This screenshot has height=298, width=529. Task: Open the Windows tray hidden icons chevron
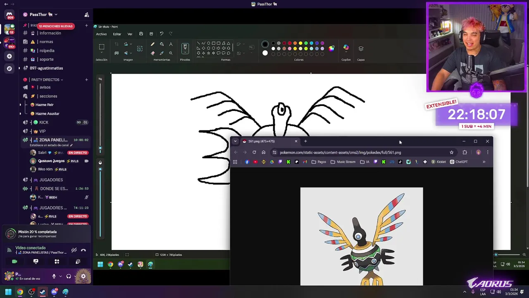(x=465, y=292)
